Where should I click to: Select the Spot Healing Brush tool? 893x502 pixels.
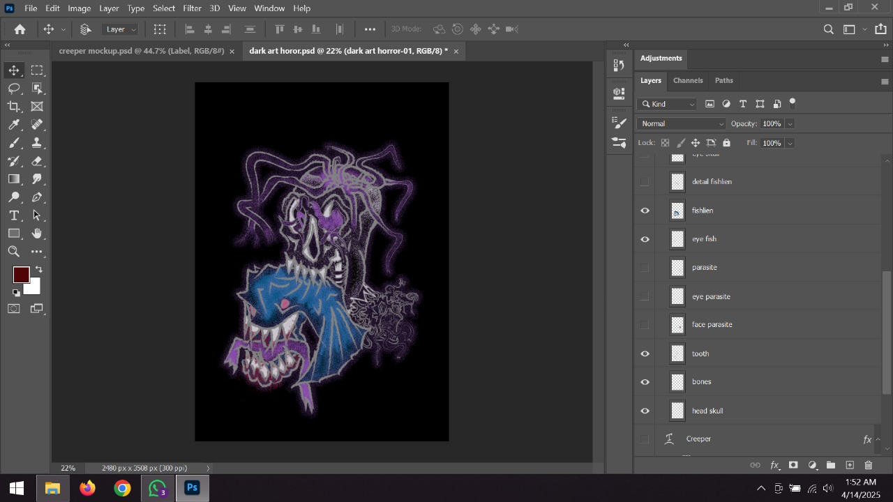coord(37,125)
